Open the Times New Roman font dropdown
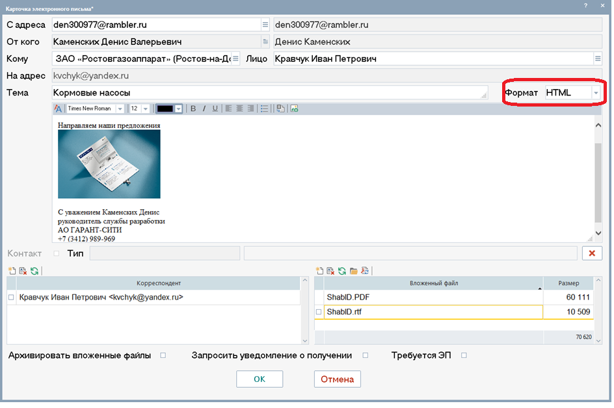Image resolution: width=614 pixels, height=408 pixels. 120,108
